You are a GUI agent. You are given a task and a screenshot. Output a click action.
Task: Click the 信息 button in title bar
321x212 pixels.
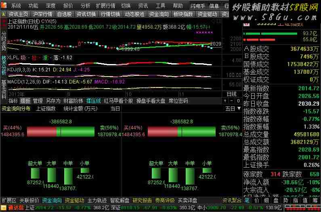[x=214, y=6]
